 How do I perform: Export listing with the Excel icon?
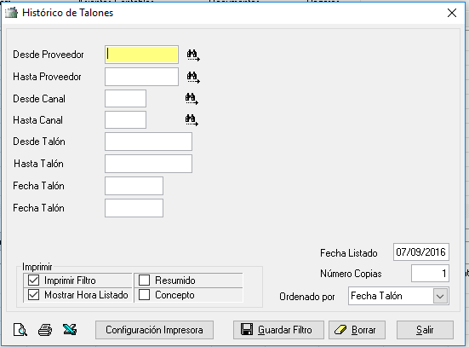tap(70, 329)
